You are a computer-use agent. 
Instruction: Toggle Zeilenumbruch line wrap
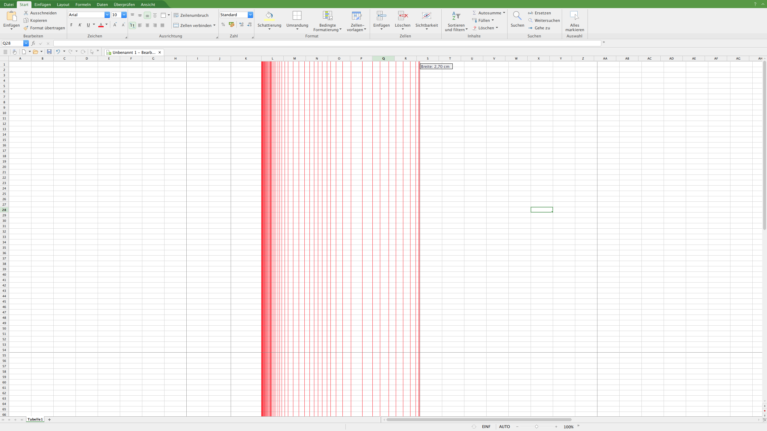point(191,15)
